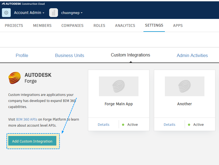Image resolution: width=219 pixels, height=165 pixels.
Task: Open the Business Units settings tab
Action: [x=70, y=55]
